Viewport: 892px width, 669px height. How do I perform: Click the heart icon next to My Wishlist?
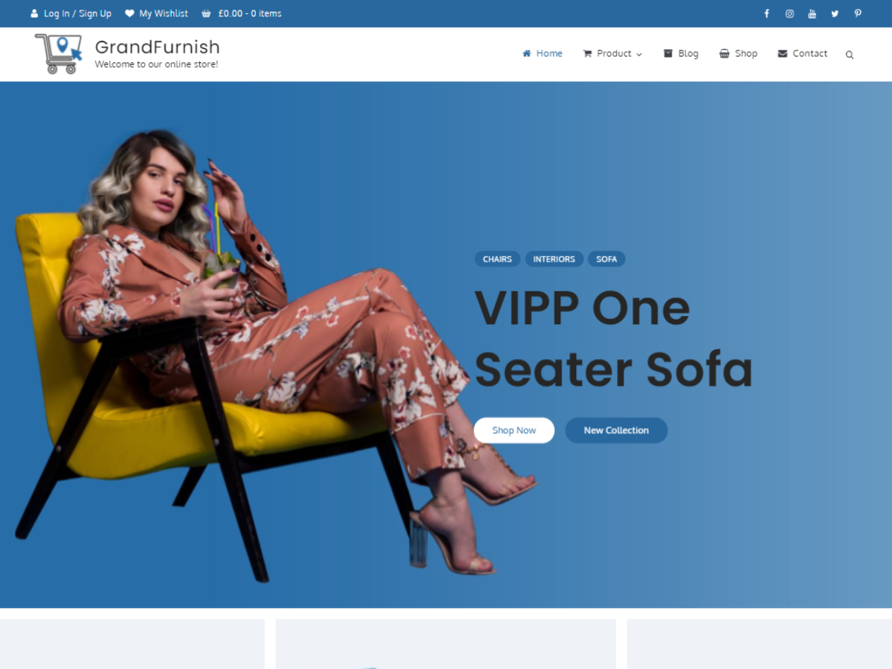[x=129, y=13]
